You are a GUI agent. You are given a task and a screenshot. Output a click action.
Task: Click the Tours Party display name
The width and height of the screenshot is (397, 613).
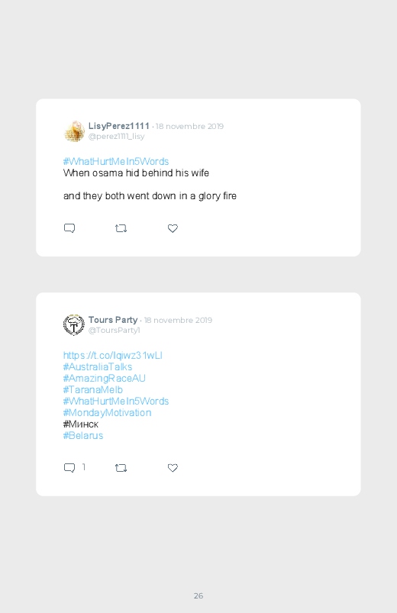point(113,320)
